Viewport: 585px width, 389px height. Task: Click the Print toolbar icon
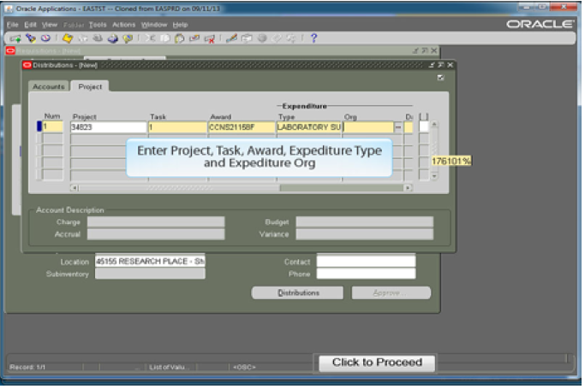(113, 38)
